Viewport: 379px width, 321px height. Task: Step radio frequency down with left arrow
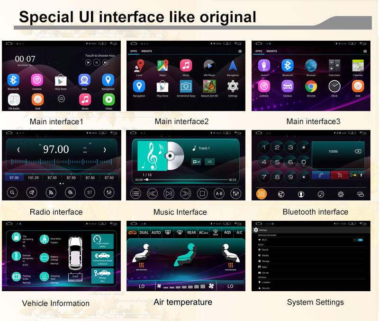point(18,150)
